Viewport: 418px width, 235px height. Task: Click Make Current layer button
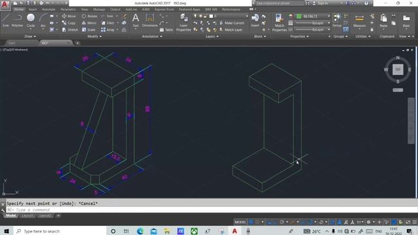pos(232,23)
